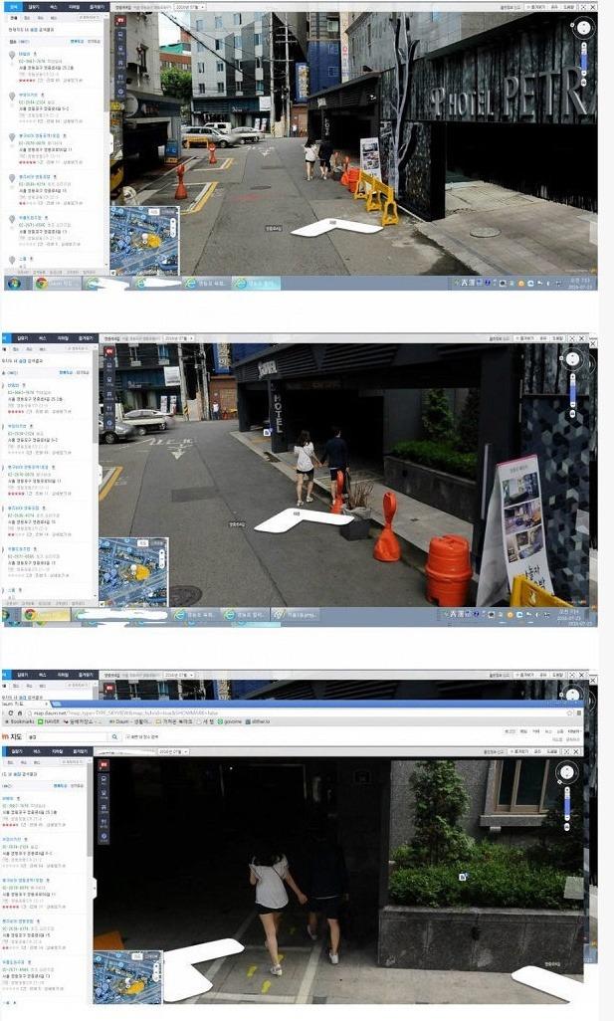This screenshot has width=614, height=1021.
Task: Click the compass control in the bottom capture
Action: 567,773
